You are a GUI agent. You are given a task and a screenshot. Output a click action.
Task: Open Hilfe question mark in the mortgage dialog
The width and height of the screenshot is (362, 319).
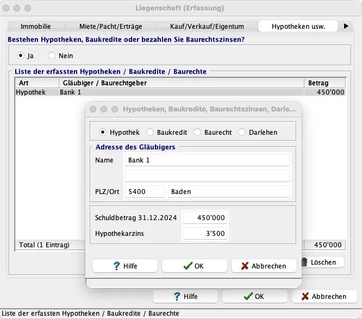click(x=125, y=266)
